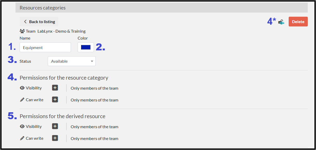Click the 'Permissions for the resource category' heading
Viewport: 316px width, 150px height.
(x=64, y=78)
